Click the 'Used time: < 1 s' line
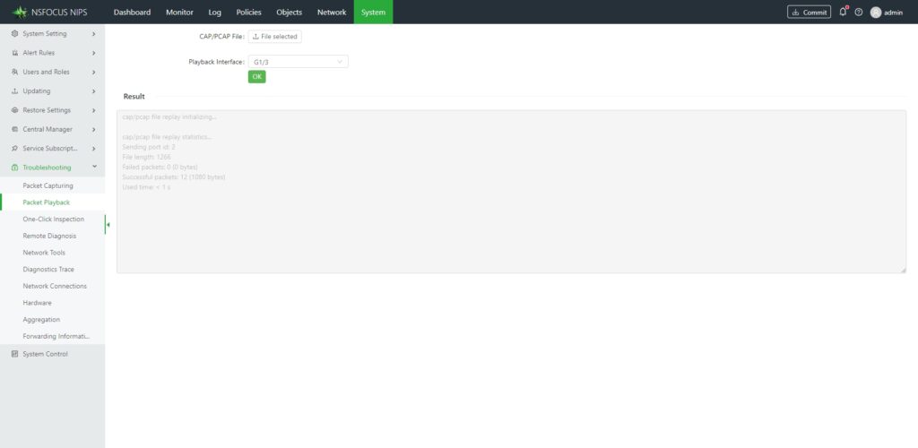This screenshot has height=448, width=918. point(146,187)
